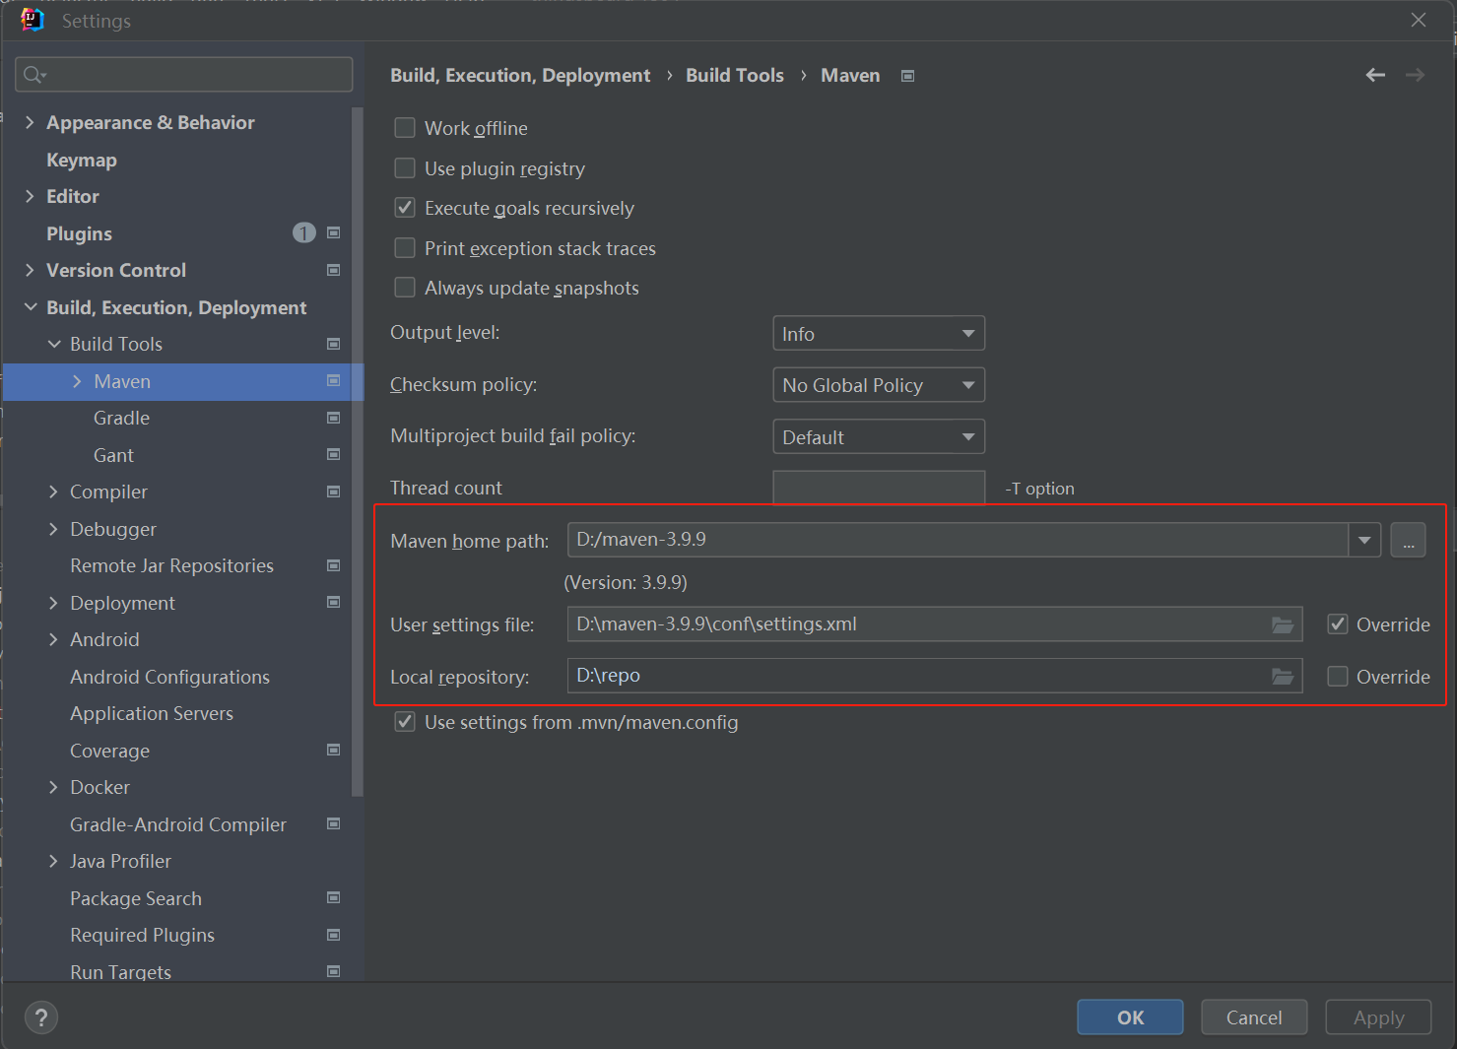Open Java Profiler settings page
Viewport: 1457px width, 1049px height.
120,861
